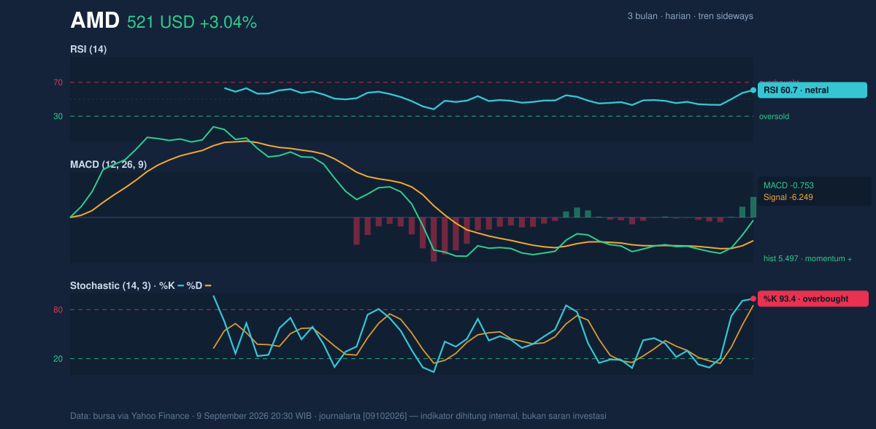Click the 'hist 5.497 · momentum +' label

click(x=807, y=258)
